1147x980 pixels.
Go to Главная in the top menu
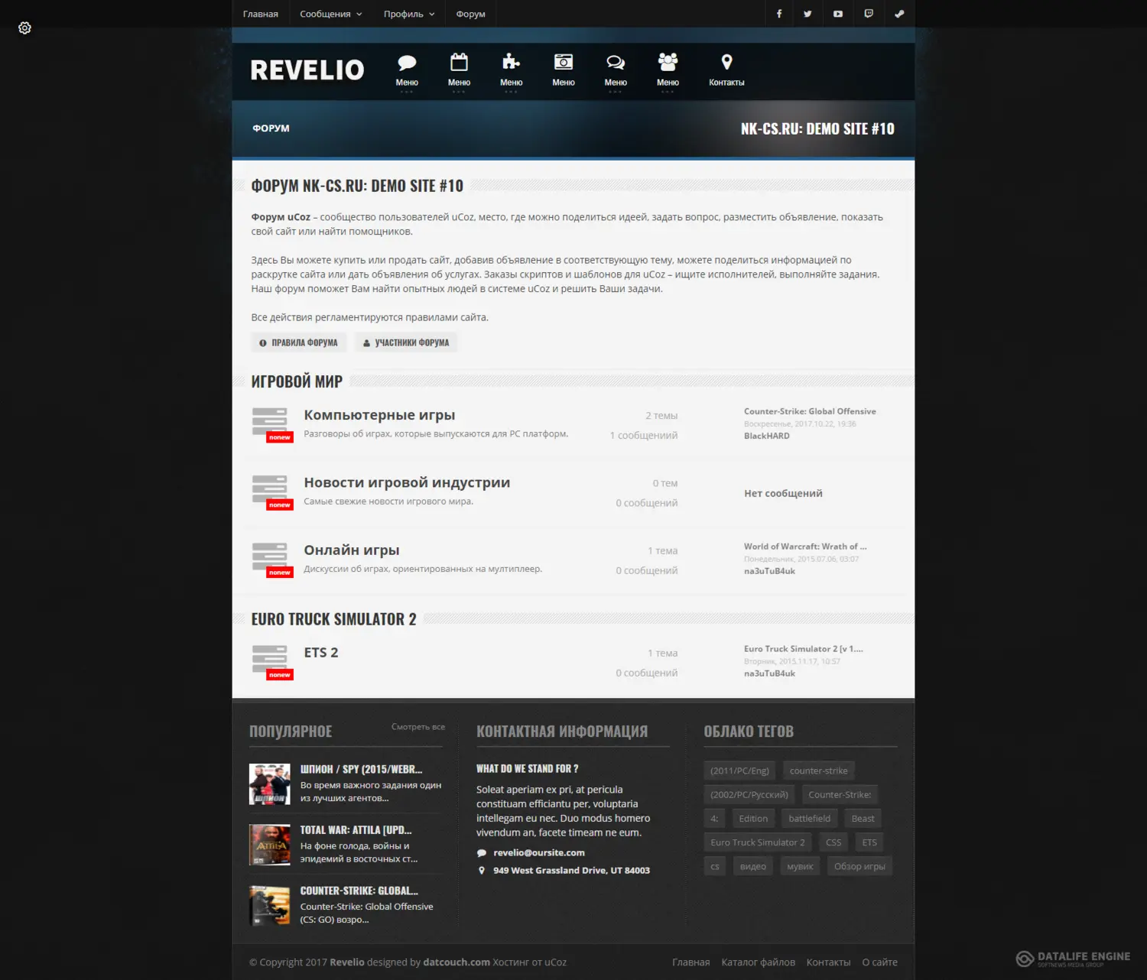[261, 14]
